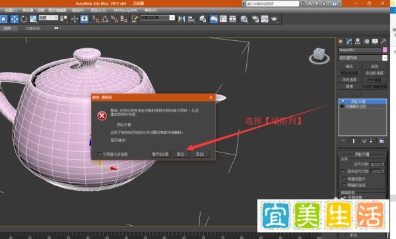Open the 修改器列表 modifier list dropdown

point(362,58)
